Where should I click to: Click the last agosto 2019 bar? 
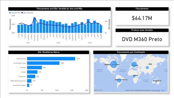(101, 29)
